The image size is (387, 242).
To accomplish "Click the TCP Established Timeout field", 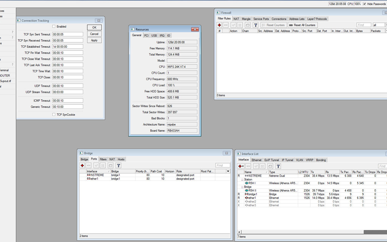I will [x=67, y=47].
